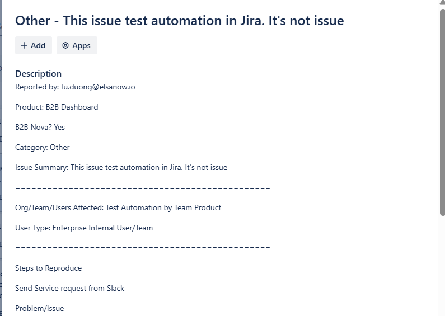Viewport: 445px width, 316px height.
Task: Open the Apps menu button
Action: 77,45
